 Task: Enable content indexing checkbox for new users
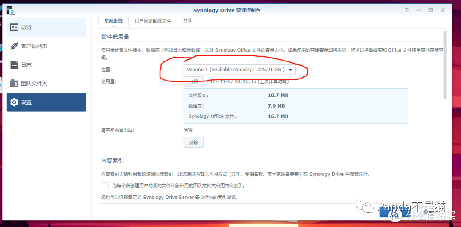(x=105, y=186)
